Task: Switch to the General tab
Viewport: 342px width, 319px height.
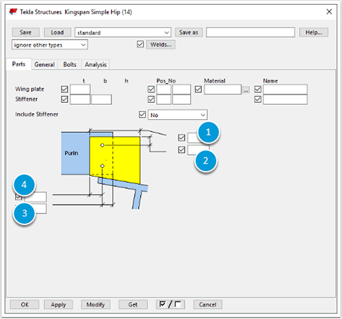Action: pos(44,64)
